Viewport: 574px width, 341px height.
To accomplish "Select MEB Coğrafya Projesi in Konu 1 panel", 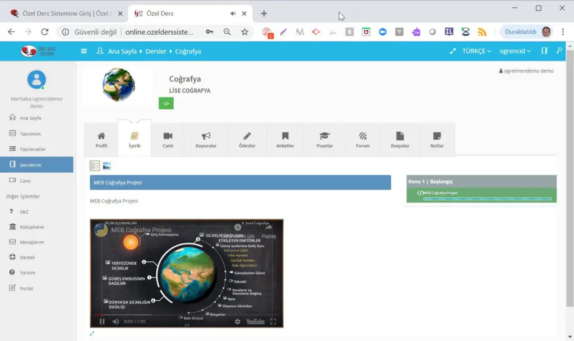I will [x=440, y=193].
